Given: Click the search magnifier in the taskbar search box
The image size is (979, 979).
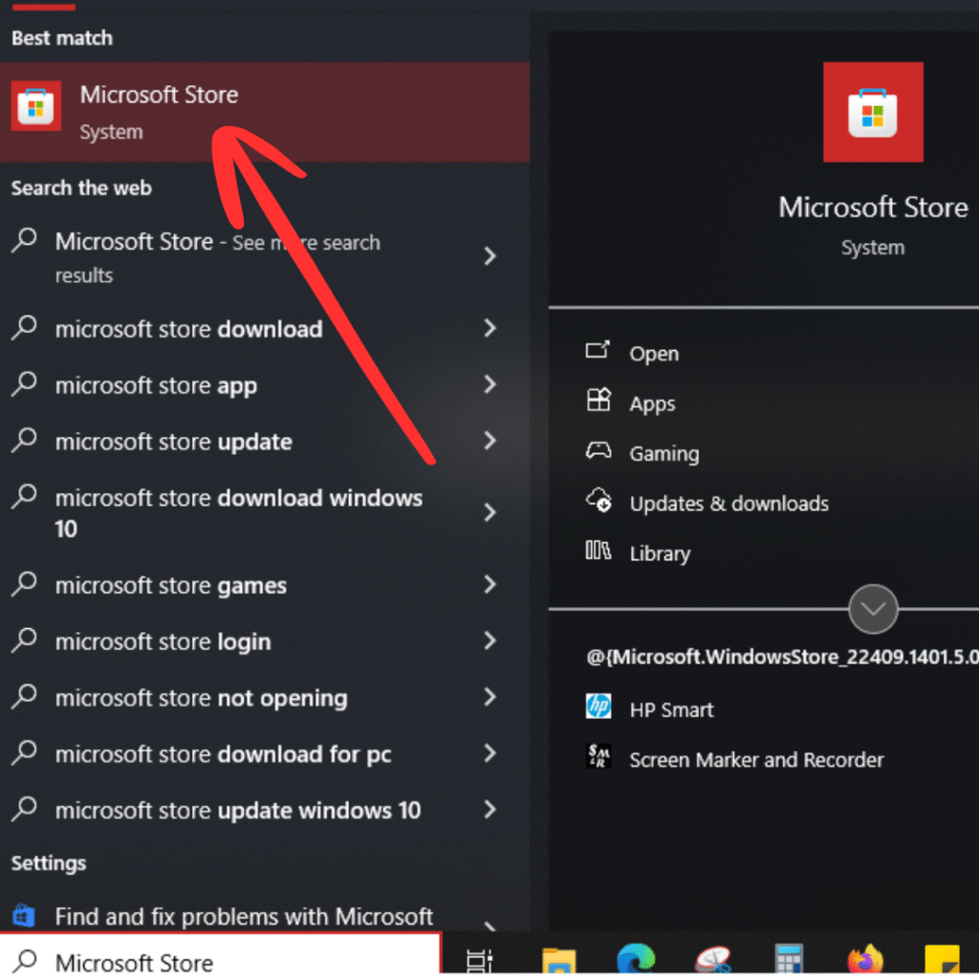Looking at the screenshot, I should point(25,962).
